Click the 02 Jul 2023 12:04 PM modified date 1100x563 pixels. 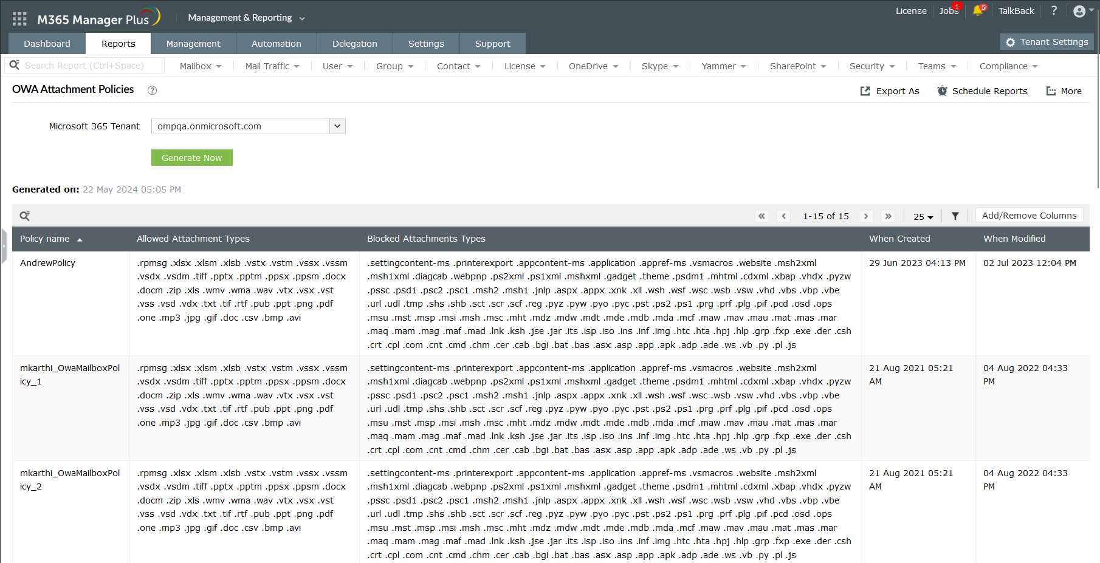1030,263
